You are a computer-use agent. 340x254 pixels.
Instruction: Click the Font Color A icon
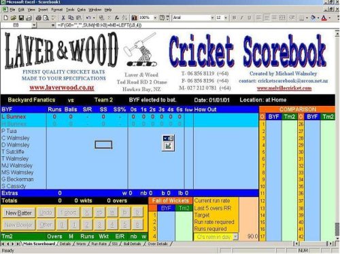[x=324, y=18]
